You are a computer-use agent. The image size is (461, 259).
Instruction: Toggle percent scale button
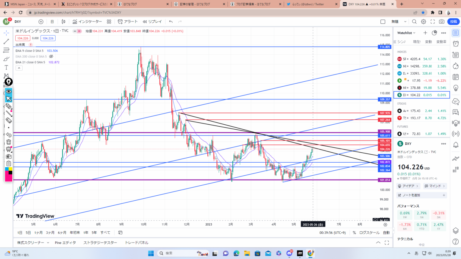pyautogui.click(x=354, y=233)
